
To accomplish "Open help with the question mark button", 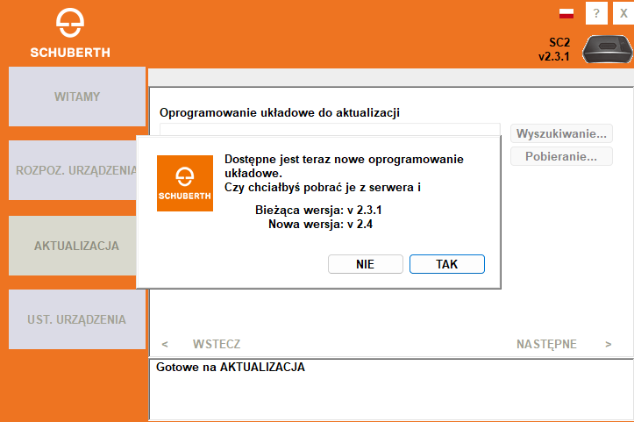I will [x=596, y=13].
